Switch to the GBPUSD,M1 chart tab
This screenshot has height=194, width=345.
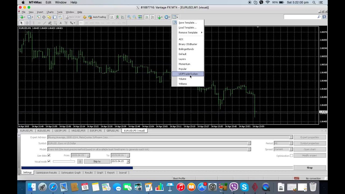coord(113,131)
